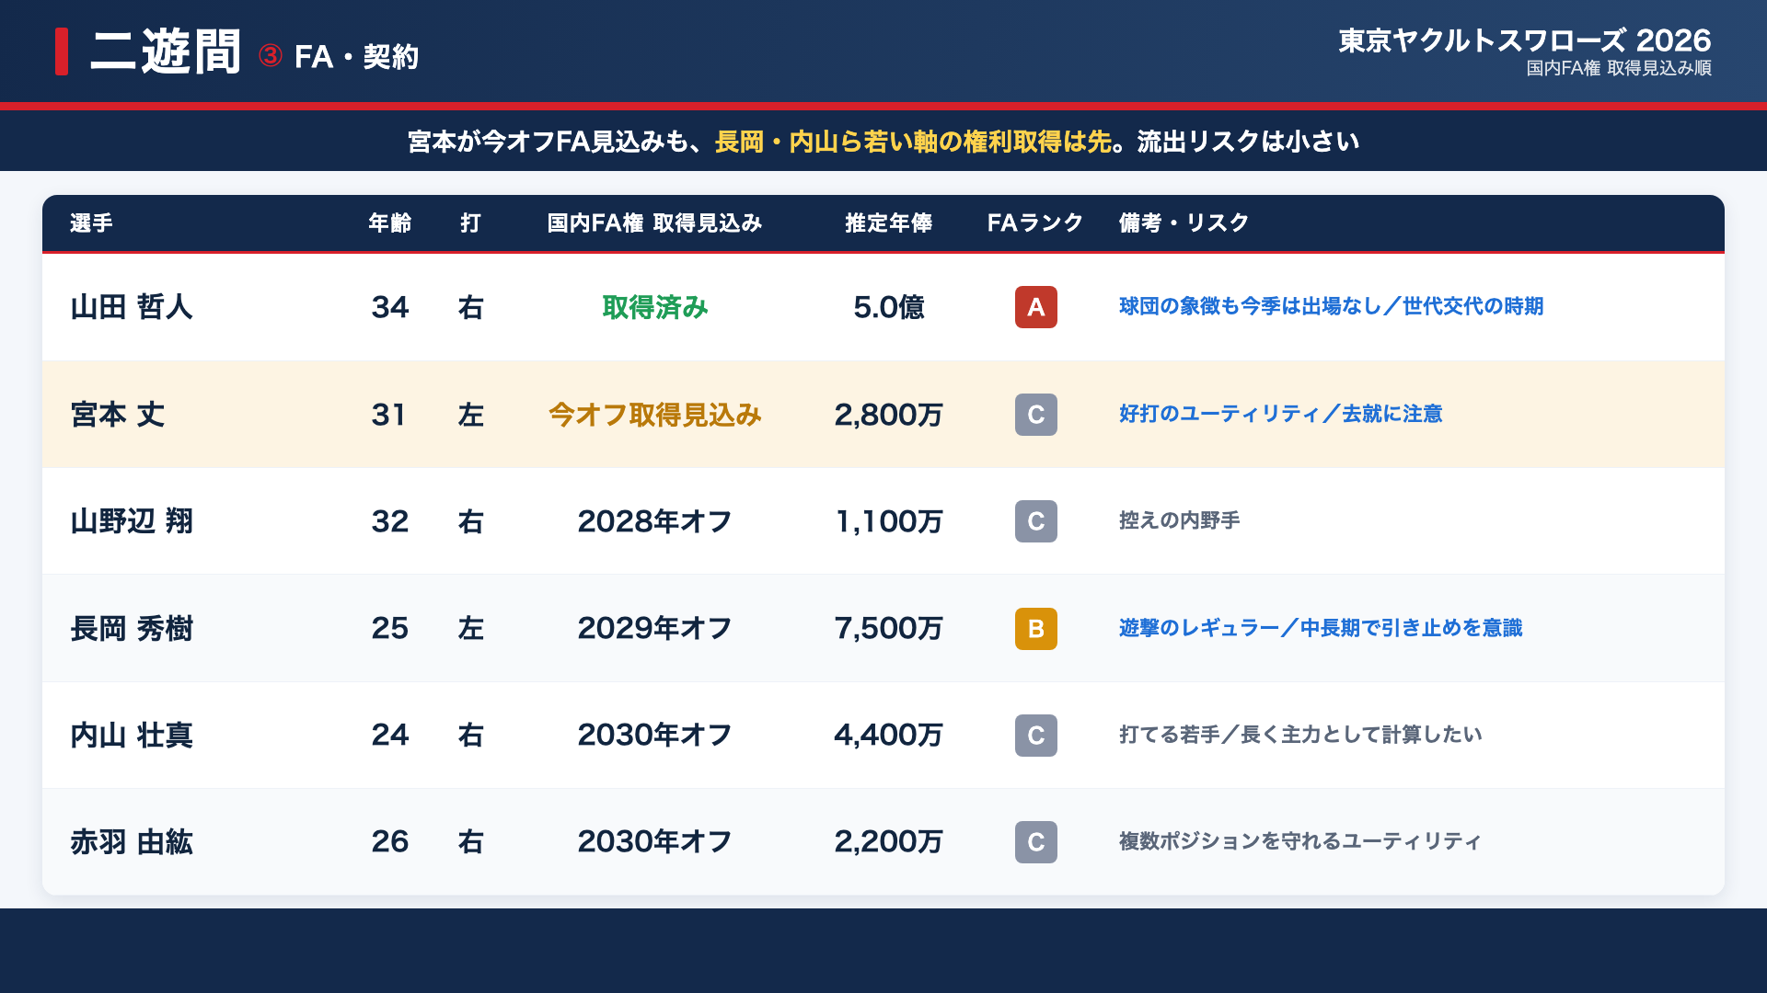Click the 2029年オフ cell
Image resolution: width=1767 pixels, height=993 pixels.
click(654, 629)
